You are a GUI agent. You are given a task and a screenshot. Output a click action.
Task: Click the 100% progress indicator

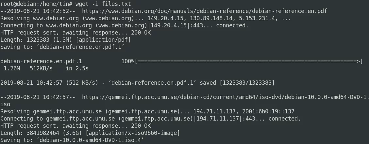[128, 61]
